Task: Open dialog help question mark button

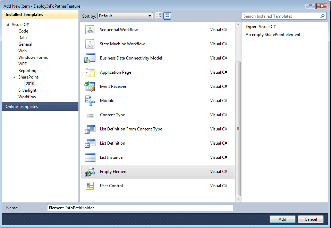Action: (310, 6)
